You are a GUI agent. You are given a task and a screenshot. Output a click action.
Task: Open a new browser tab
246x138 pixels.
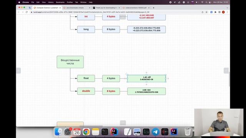pos(154,8)
